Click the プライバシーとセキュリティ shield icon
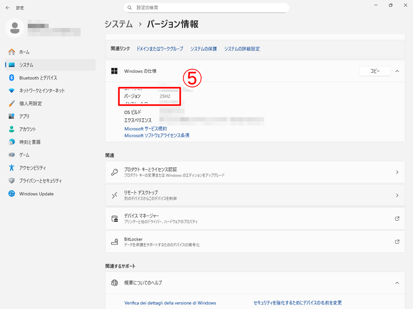 [x=12, y=180]
